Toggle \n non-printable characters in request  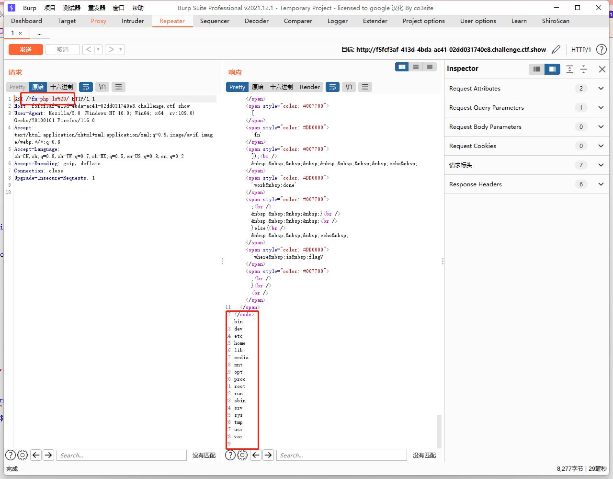[102, 87]
